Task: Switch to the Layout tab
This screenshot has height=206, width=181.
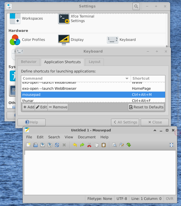Action: pos(95,62)
